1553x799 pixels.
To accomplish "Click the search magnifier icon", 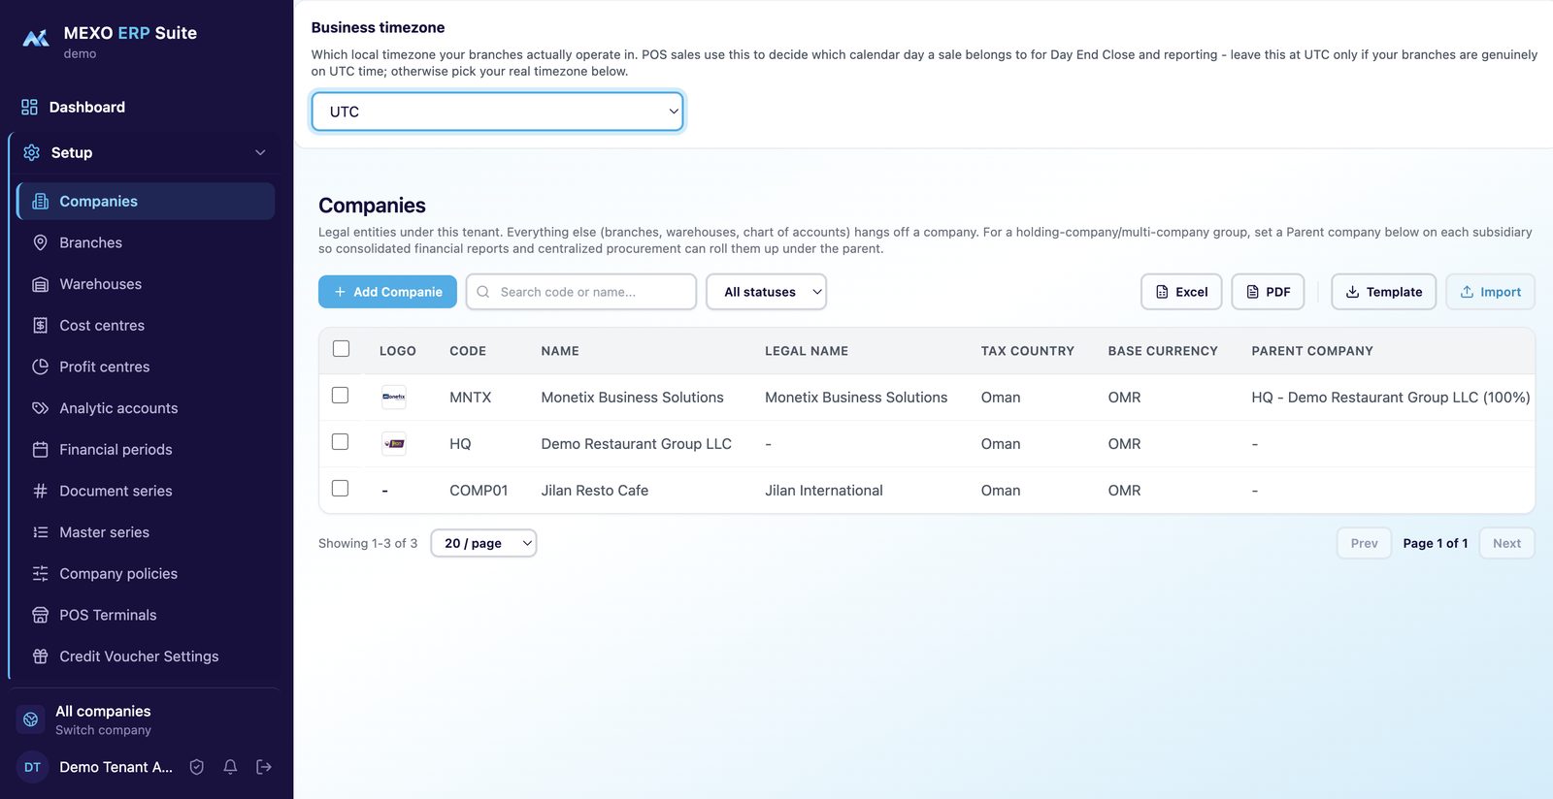I will pos(483,292).
